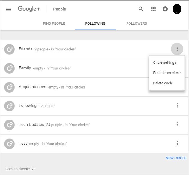This screenshot has height=176, width=189.
Task: Click the New Circle button
Action: pyautogui.click(x=176, y=158)
